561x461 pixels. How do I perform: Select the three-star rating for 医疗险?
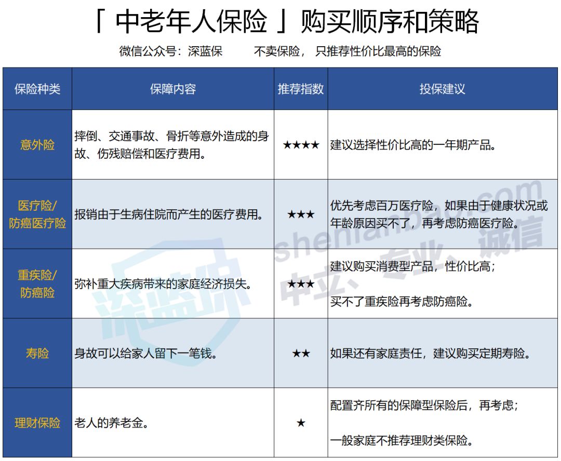301,214
